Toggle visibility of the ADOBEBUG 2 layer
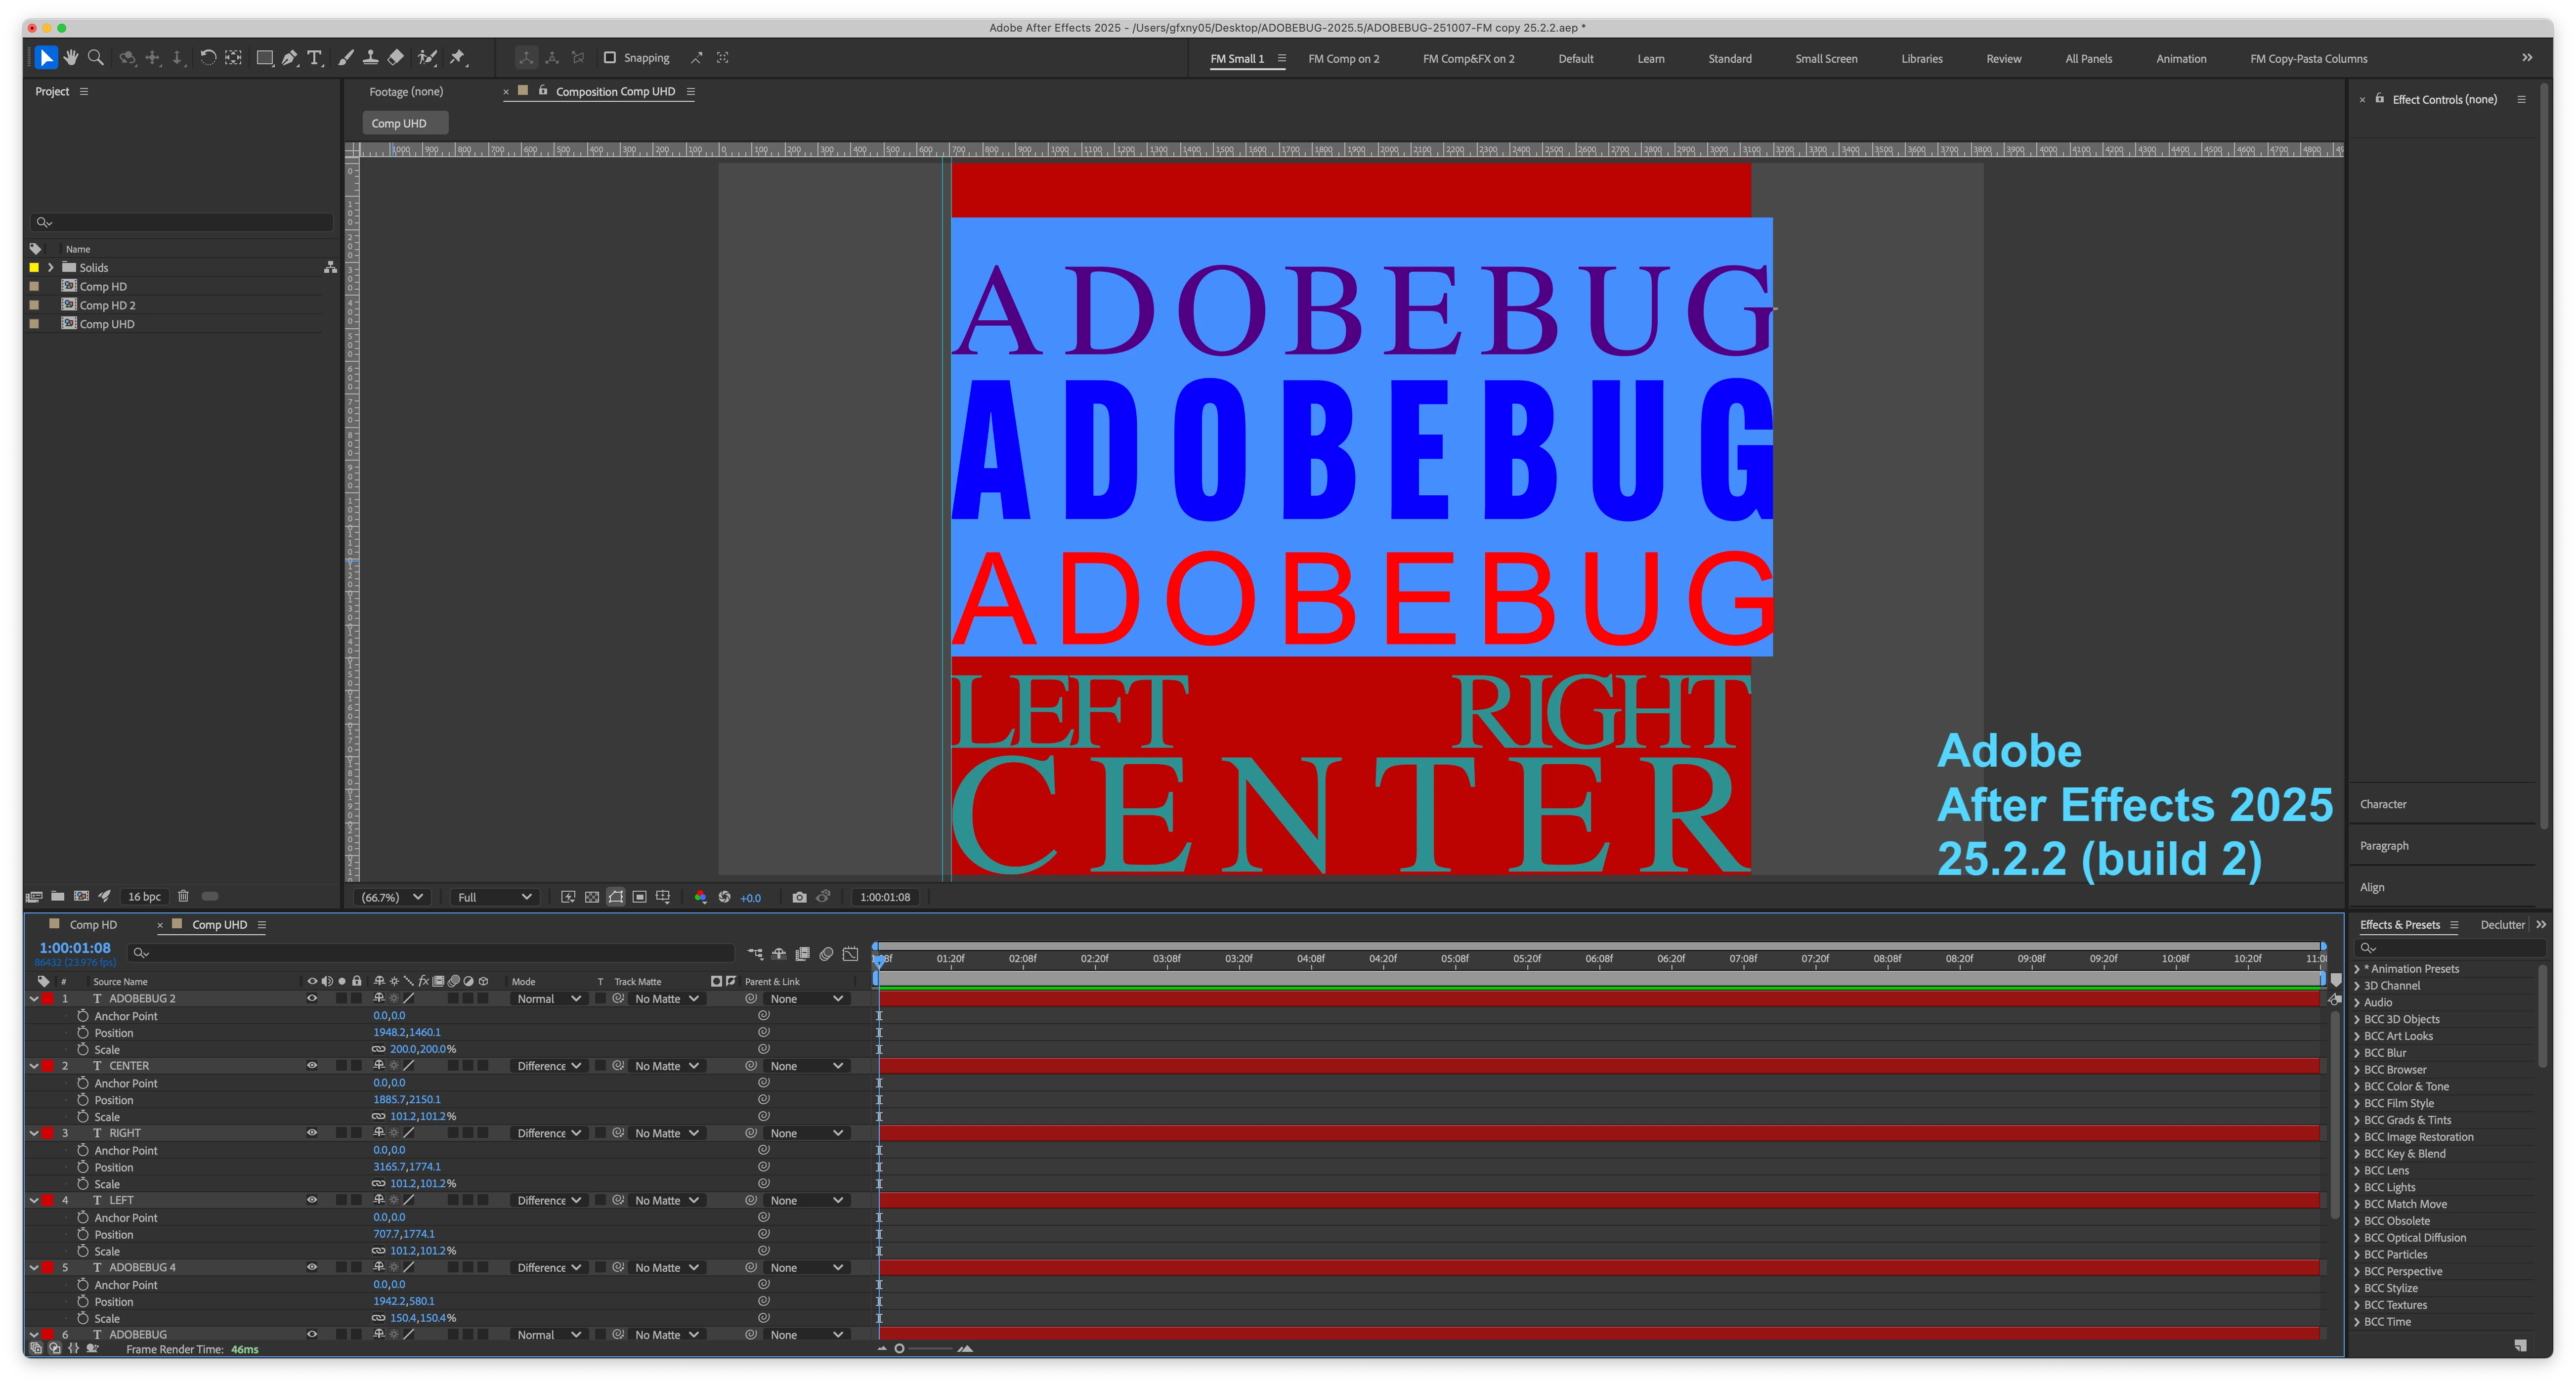 (x=312, y=998)
